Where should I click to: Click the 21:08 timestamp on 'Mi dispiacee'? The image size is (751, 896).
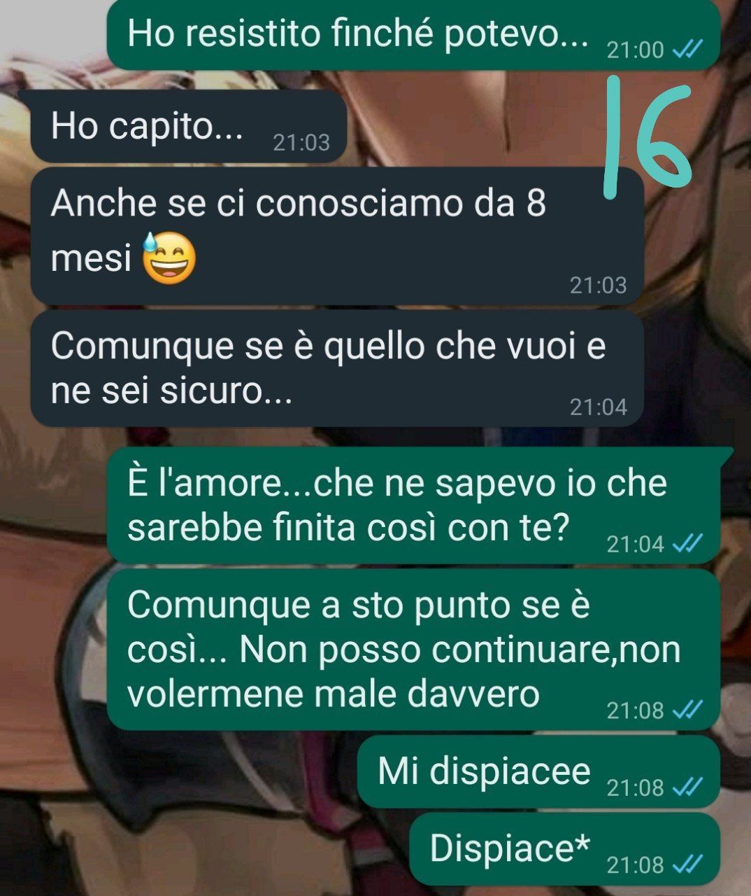click(x=636, y=788)
